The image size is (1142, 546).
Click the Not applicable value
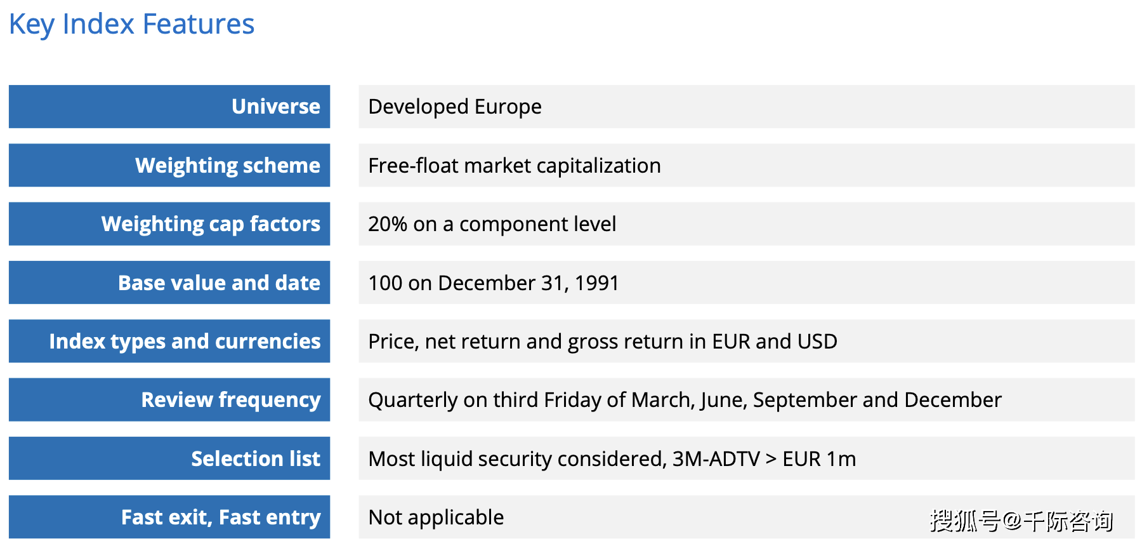point(436,517)
